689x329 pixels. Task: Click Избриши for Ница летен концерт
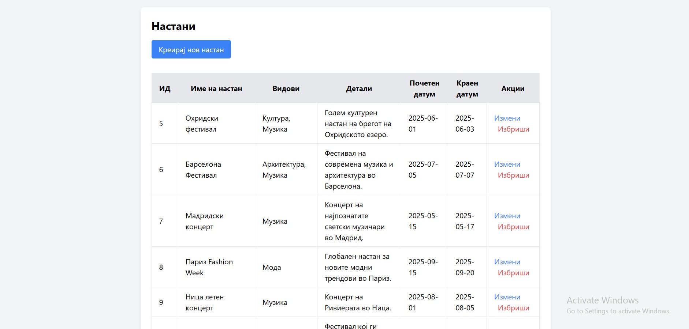[x=513, y=308]
